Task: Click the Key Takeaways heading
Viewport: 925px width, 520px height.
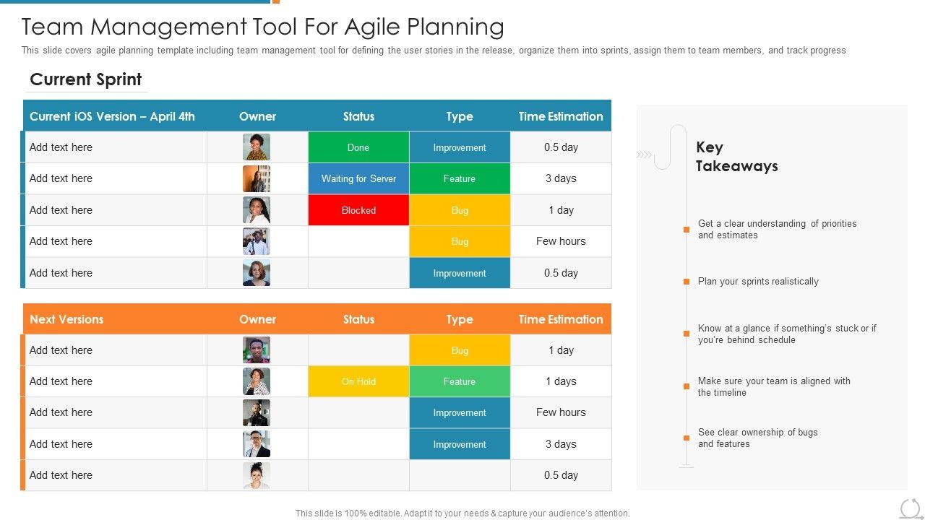Action: [x=736, y=157]
